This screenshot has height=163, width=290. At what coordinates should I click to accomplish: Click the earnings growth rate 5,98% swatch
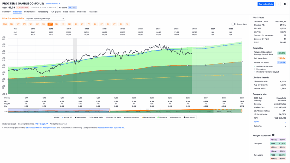(x=282, y=53)
